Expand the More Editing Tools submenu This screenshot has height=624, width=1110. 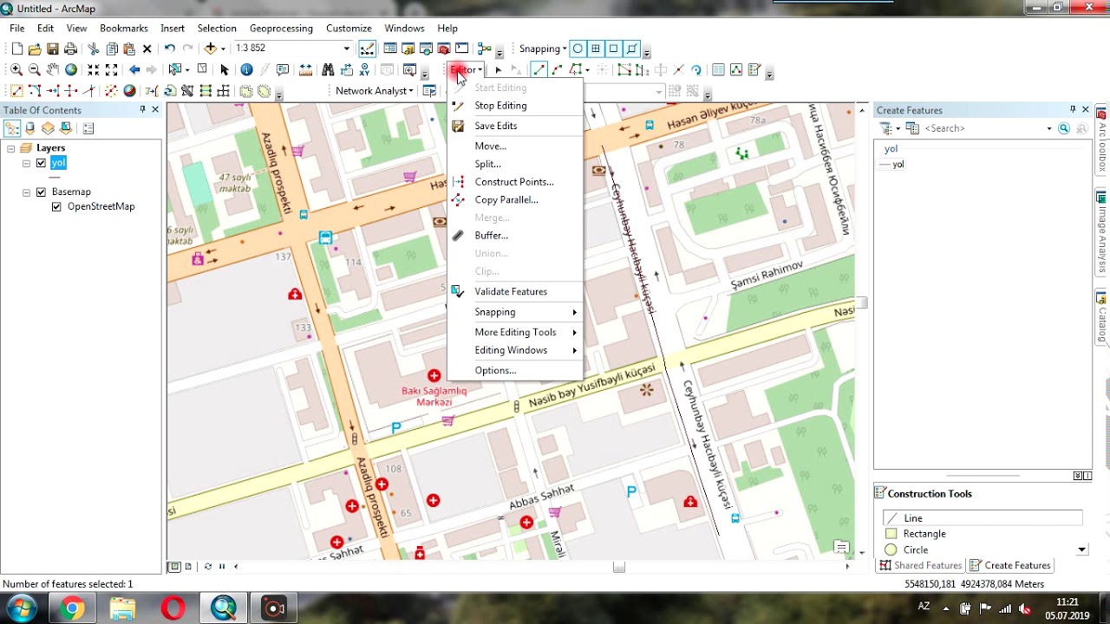coord(515,332)
